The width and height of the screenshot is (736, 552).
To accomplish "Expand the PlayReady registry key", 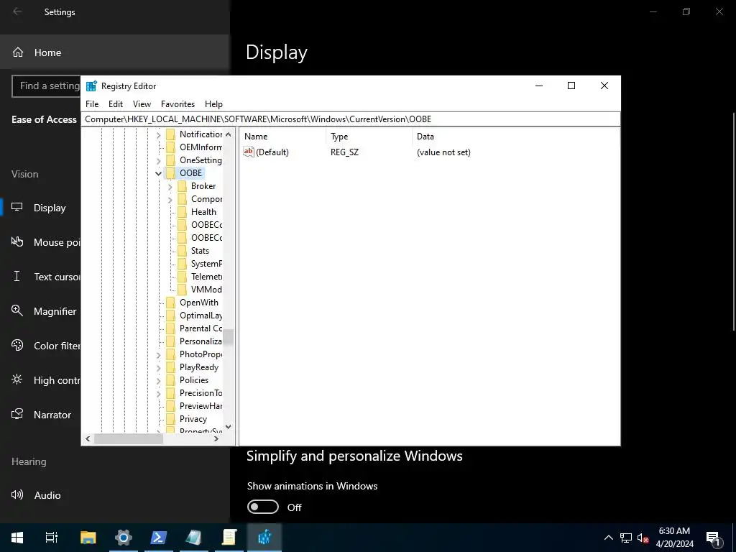I will coord(159,367).
